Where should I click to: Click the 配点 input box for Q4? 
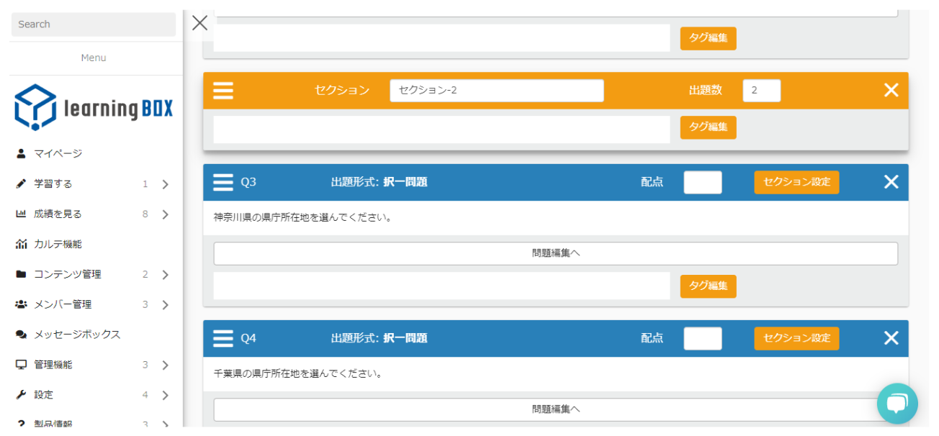coord(702,338)
